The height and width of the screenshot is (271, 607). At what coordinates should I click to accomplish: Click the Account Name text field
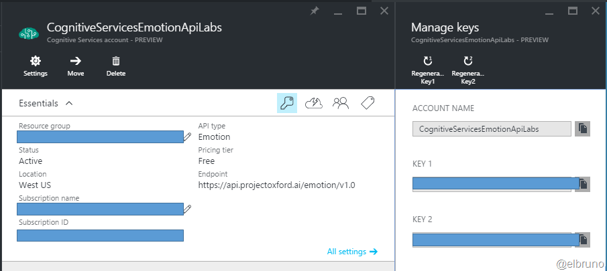pos(492,128)
